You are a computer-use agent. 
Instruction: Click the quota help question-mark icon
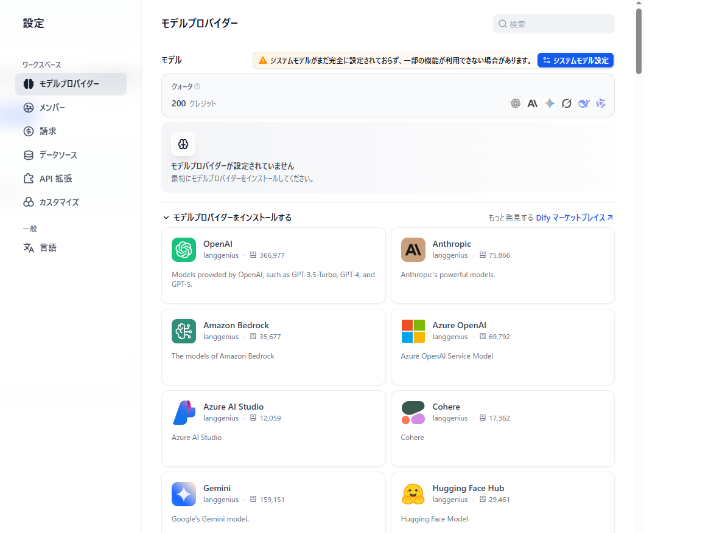(x=197, y=87)
